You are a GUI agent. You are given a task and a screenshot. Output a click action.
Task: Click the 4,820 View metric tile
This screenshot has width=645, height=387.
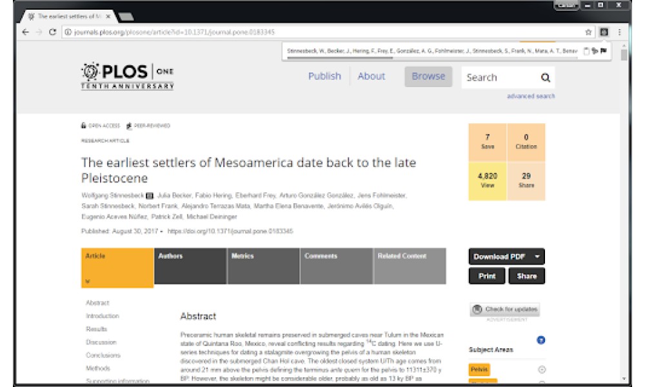(x=488, y=181)
